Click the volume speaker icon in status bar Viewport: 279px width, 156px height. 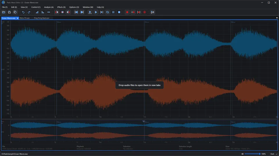[x=242, y=154]
